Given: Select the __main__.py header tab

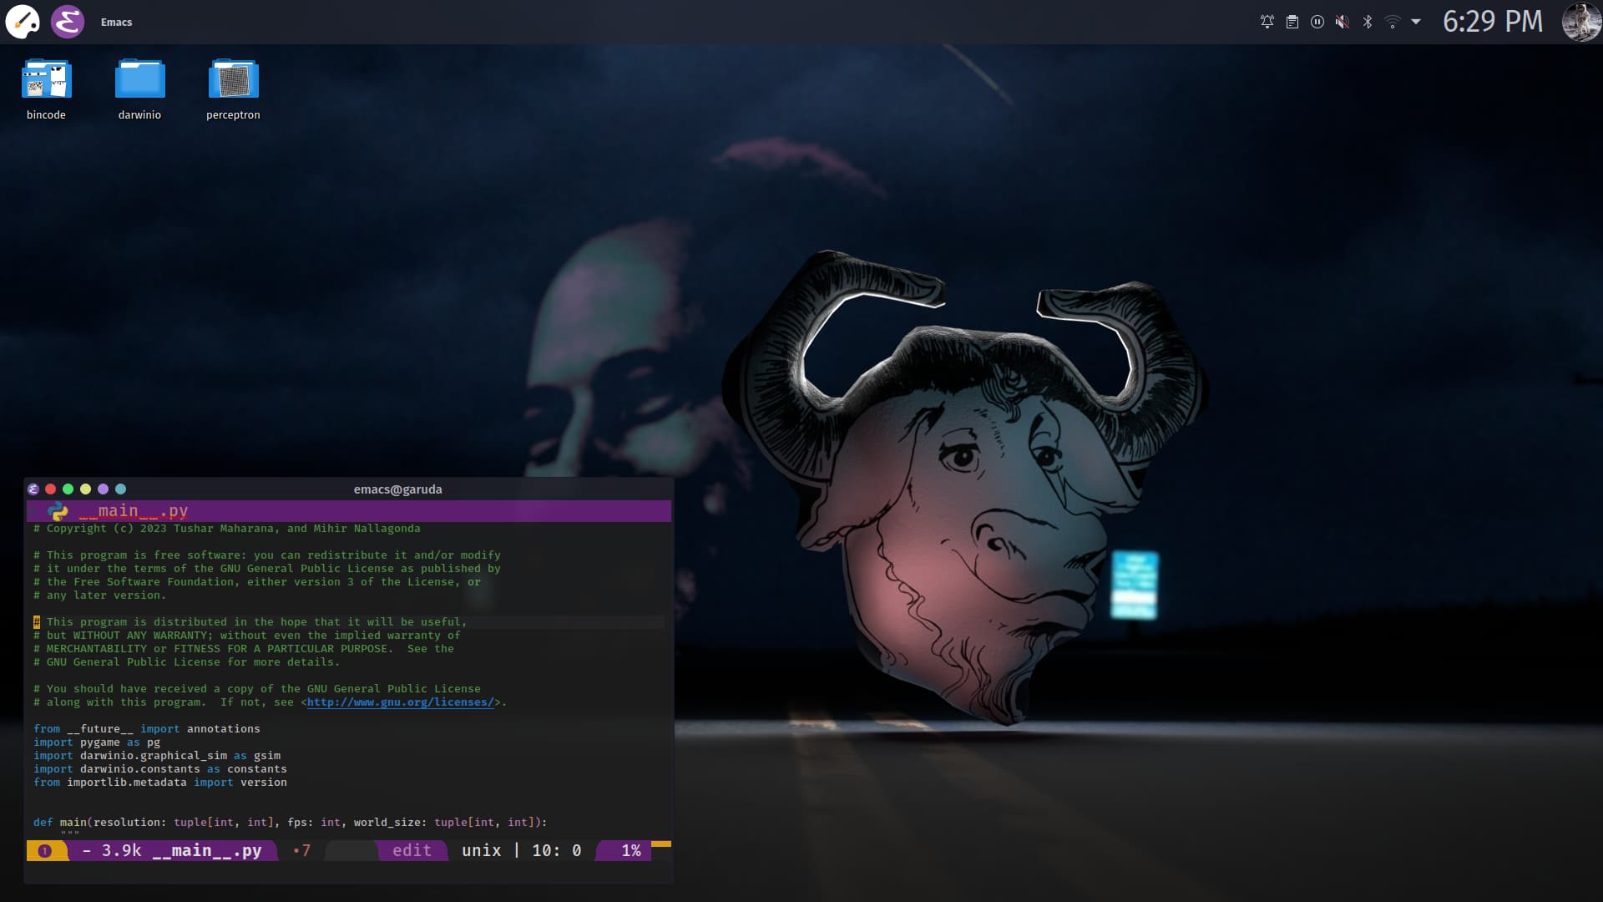Looking at the screenshot, I should (134, 511).
